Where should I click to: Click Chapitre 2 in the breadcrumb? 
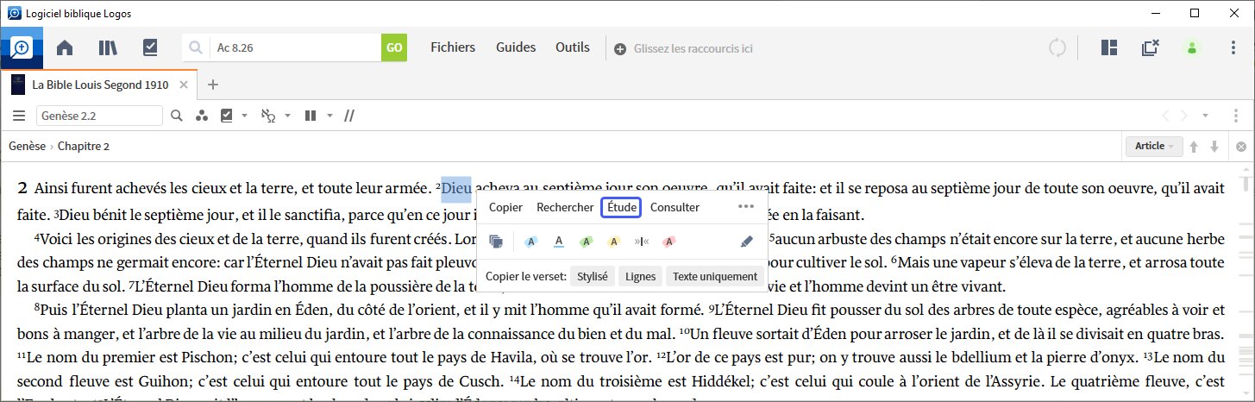click(x=84, y=147)
